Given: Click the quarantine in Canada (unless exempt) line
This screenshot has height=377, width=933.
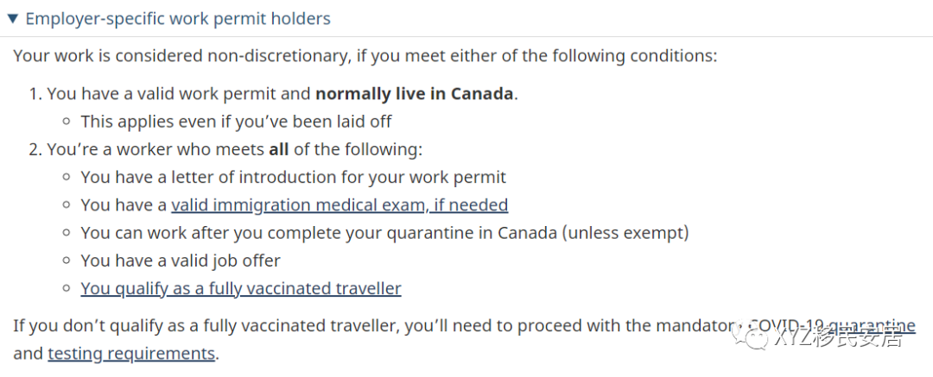Looking at the screenshot, I should [x=384, y=233].
